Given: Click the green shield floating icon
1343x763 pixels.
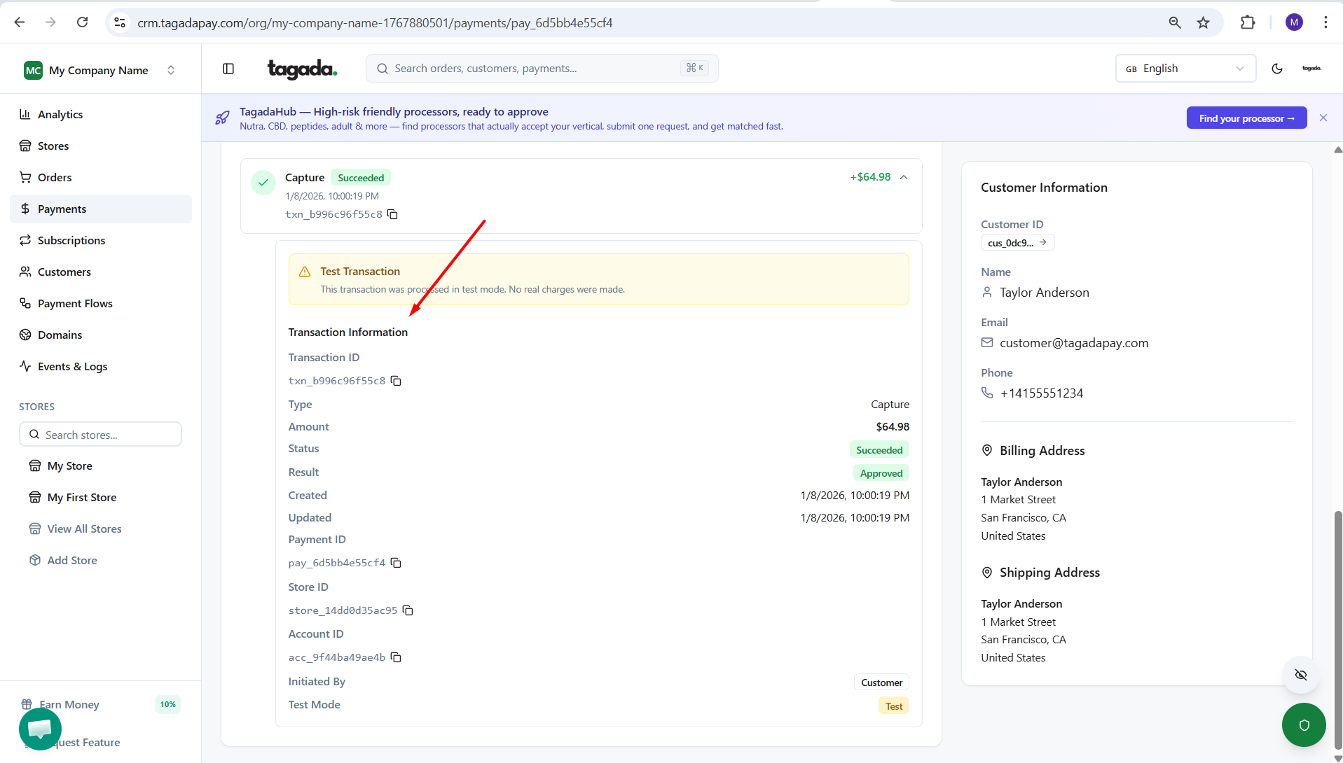Looking at the screenshot, I should 1303,724.
